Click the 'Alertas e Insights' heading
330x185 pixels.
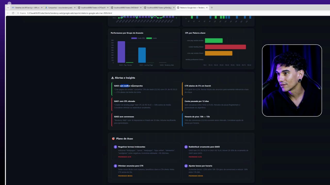click(x=125, y=78)
